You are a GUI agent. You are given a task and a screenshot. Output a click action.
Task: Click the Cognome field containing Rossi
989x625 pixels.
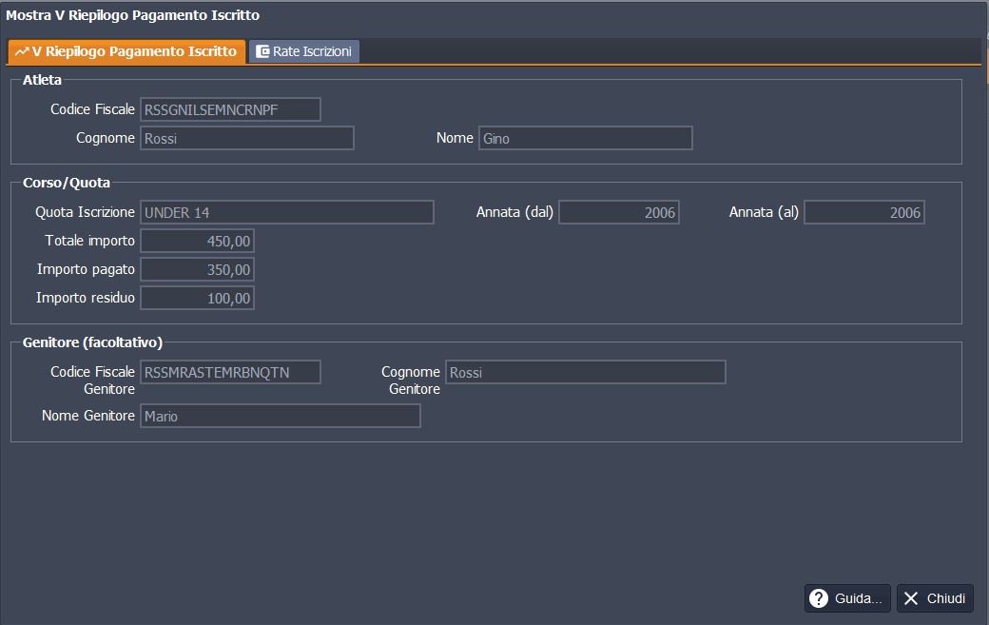point(246,138)
